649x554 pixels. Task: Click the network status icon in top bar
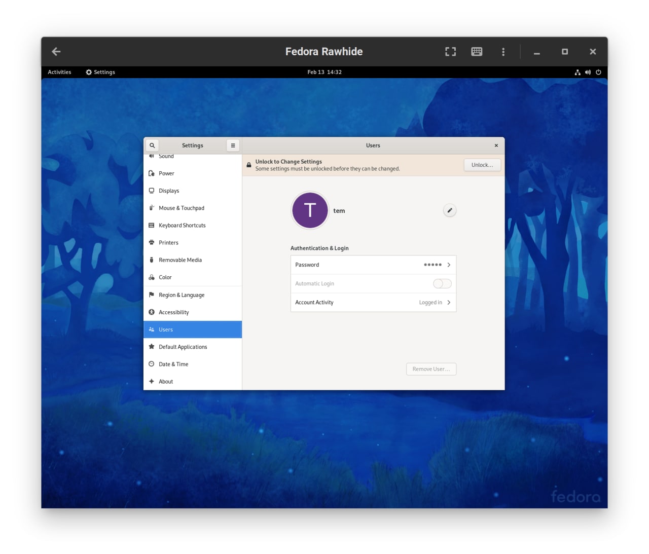point(578,72)
